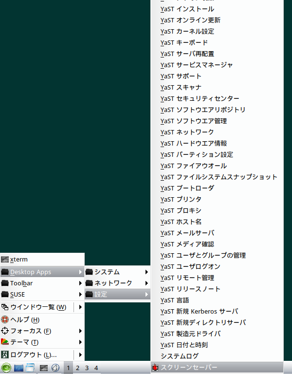
Task: Click the SUSE folder icon
Action: pos(5,294)
